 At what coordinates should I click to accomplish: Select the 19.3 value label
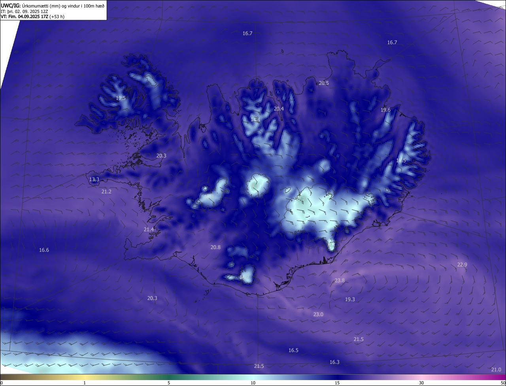pyautogui.click(x=350, y=300)
